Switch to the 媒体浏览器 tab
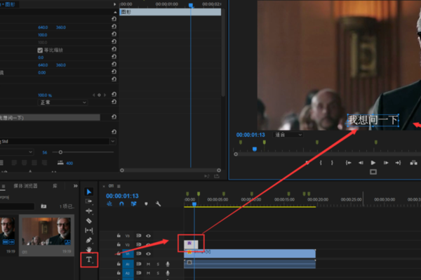This screenshot has width=421, height=280. [25, 186]
